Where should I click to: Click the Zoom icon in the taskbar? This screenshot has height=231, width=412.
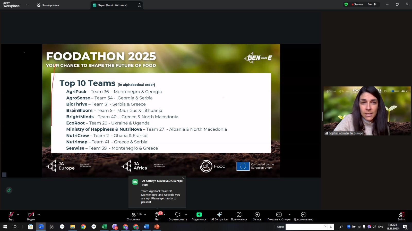[x=41, y=227]
